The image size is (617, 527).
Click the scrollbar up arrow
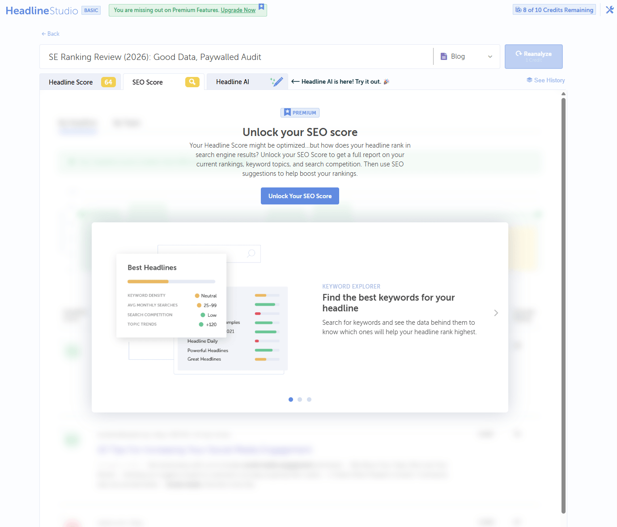point(563,93)
